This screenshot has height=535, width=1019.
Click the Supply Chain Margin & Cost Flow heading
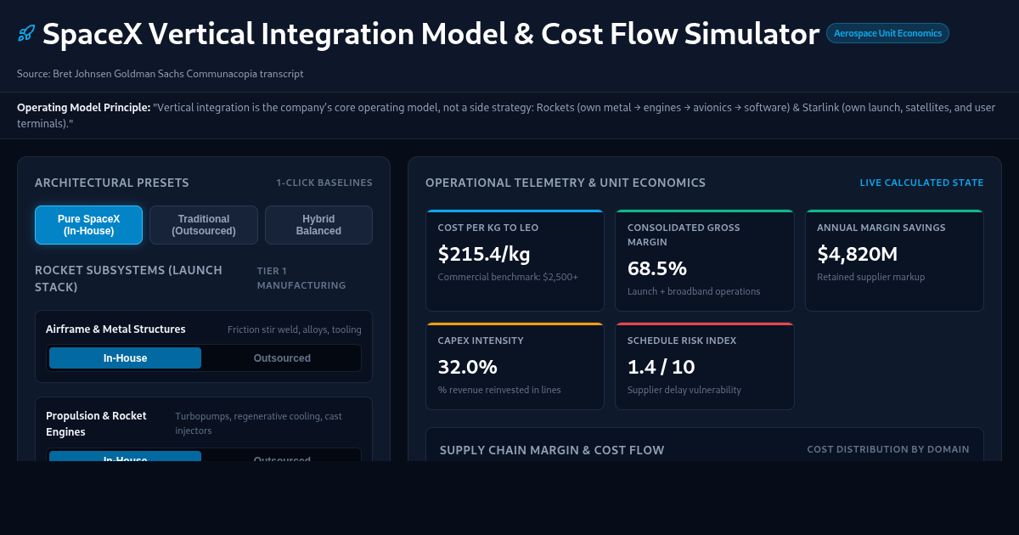coord(552,450)
